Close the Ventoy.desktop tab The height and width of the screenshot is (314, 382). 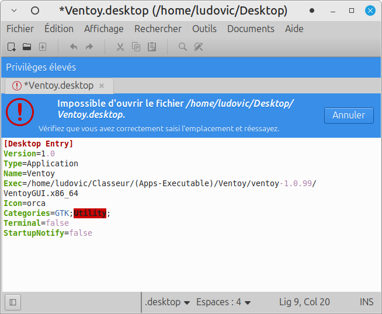pos(102,86)
